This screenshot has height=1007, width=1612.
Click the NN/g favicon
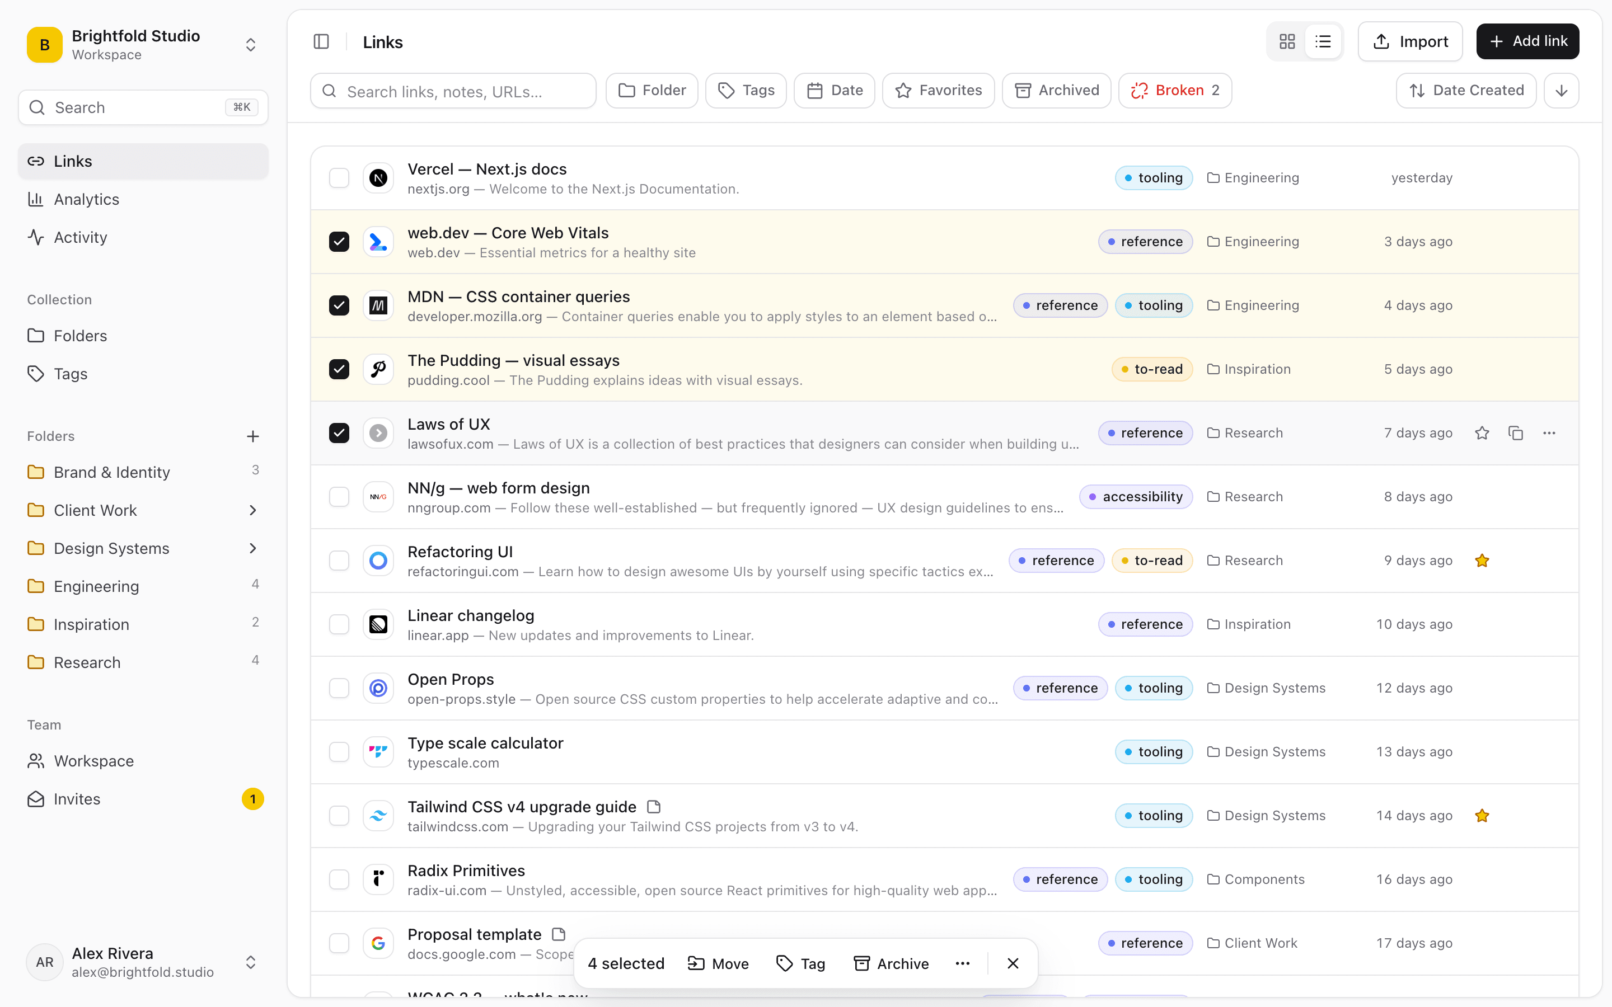point(378,497)
